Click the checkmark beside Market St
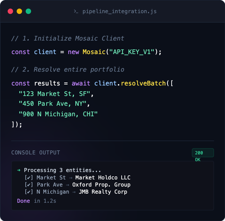The height and width of the screenshot is (221, 225). click(29, 178)
